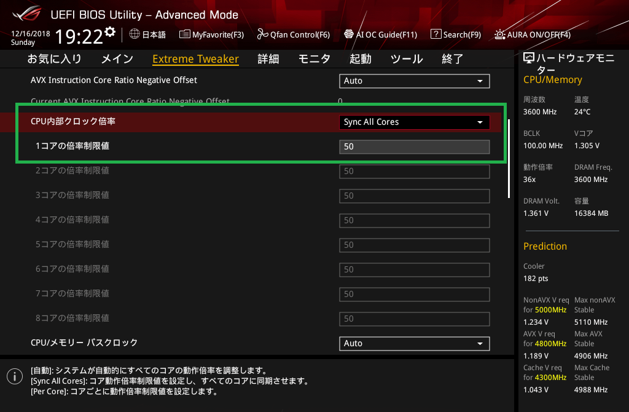Click 2コアの倍率制限値 value field

click(x=414, y=171)
